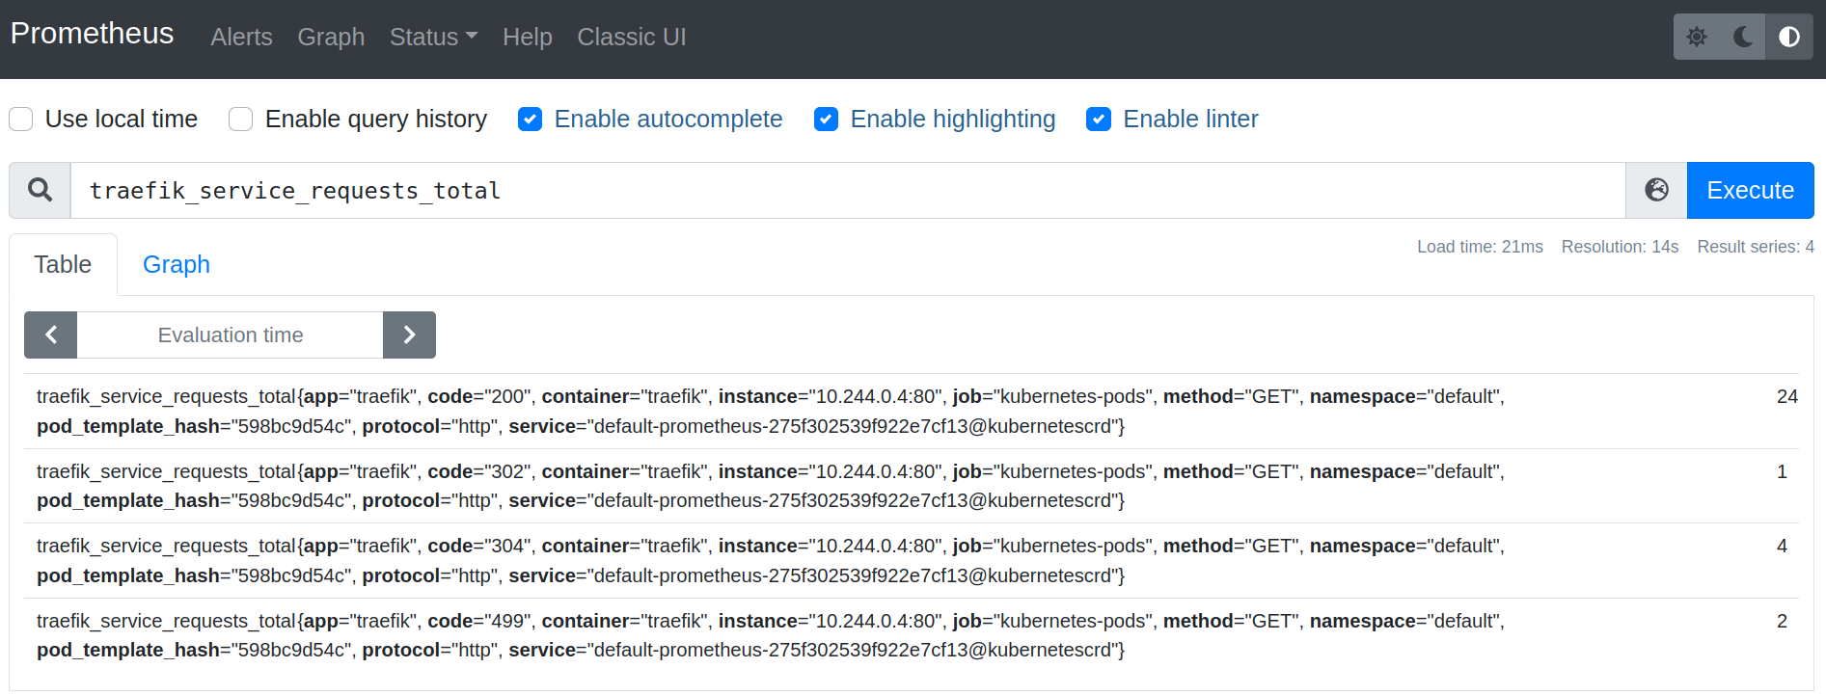The width and height of the screenshot is (1826, 695).
Task: Expand the Status dropdown menu
Action: click(x=433, y=37)
